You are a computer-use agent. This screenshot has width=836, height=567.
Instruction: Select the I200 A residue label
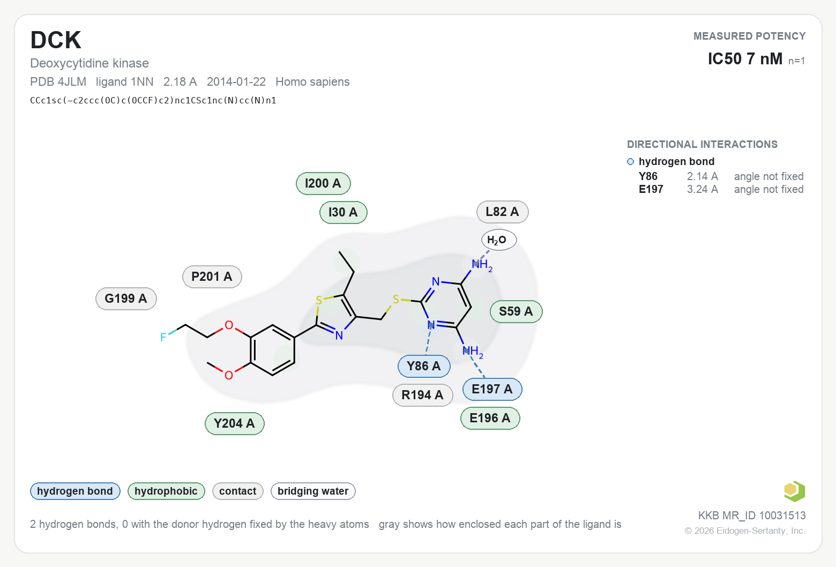323,183
